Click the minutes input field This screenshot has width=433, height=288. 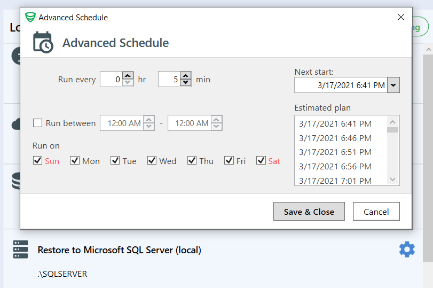169,79
